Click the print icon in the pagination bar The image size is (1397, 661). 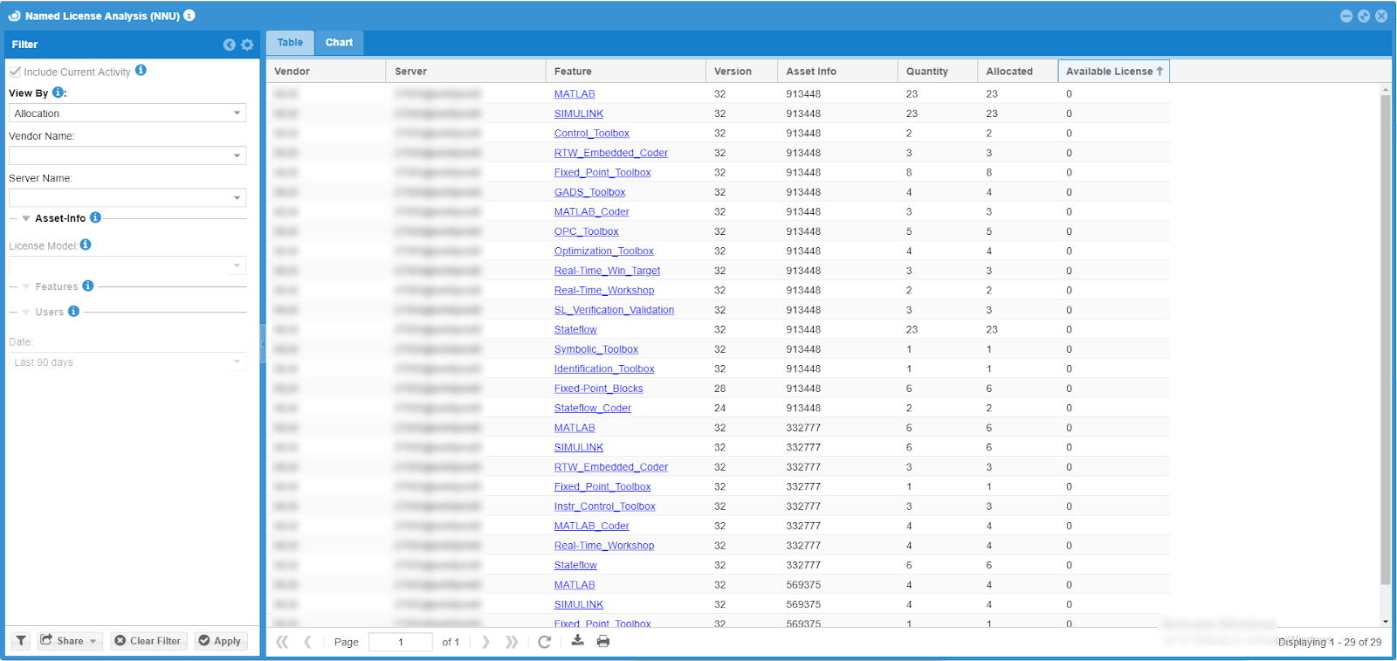pos(602,641)
